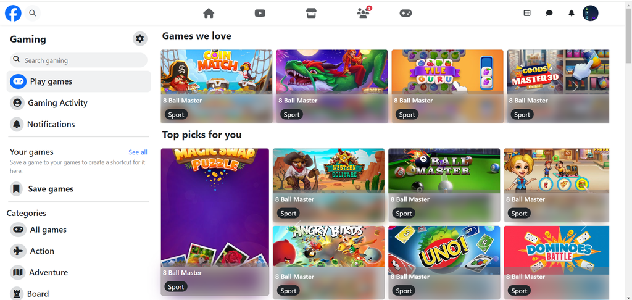Open Groups icon with red notification badge
Screen dimensions: 632x300
click(364, 13)
